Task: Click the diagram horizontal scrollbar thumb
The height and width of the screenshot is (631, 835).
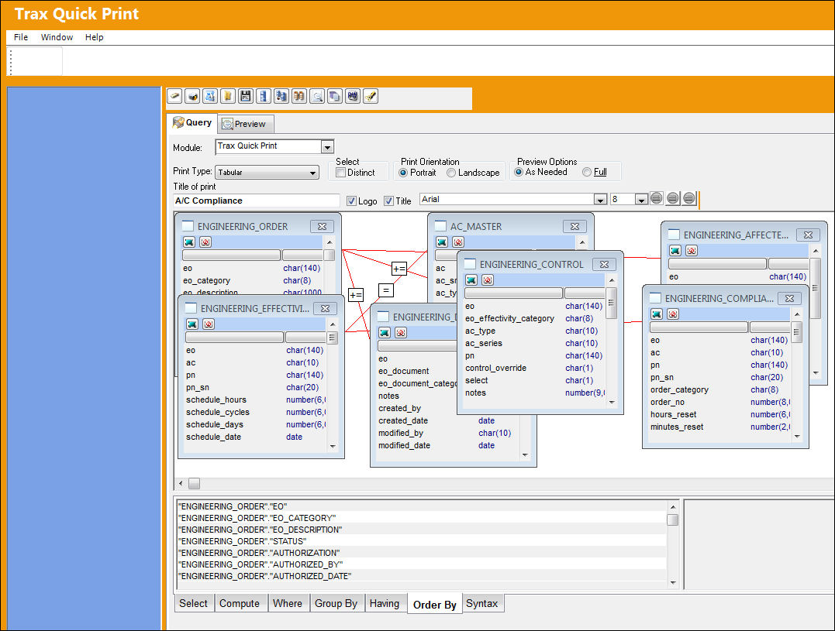Action: coord(195,483)
